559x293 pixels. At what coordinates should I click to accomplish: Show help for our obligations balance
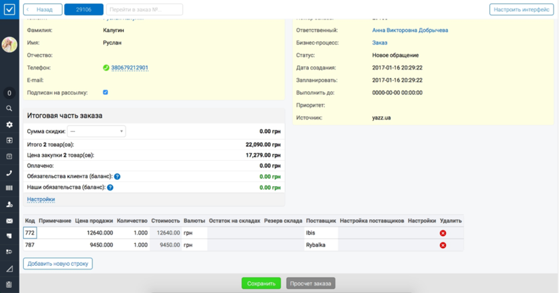[110, 188]
